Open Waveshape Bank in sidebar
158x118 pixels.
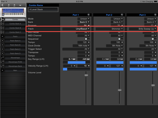[x=15, y=66]
